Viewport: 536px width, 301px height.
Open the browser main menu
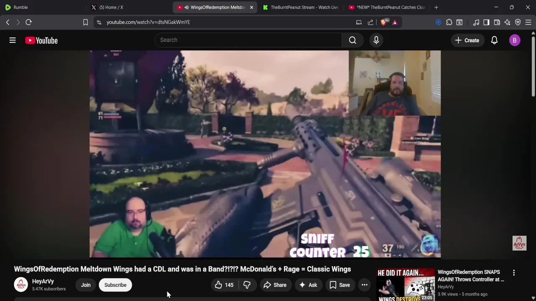click(528, 22)
